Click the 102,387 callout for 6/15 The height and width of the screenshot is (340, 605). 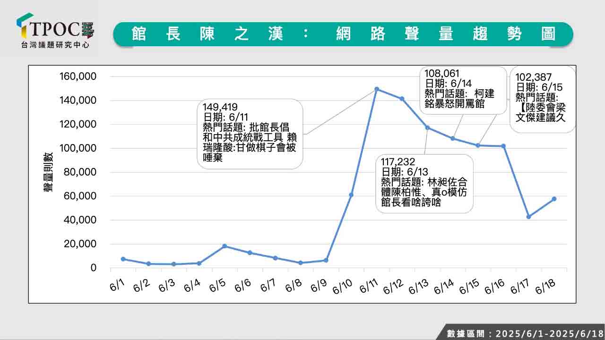pos(542,99)
